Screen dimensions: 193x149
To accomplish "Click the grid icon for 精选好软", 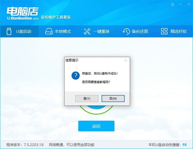I will [x=164, y=31].
